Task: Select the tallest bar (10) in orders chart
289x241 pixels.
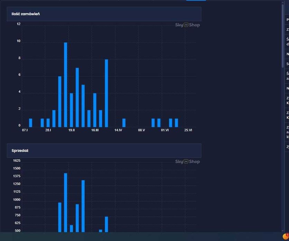Action: 65,85
